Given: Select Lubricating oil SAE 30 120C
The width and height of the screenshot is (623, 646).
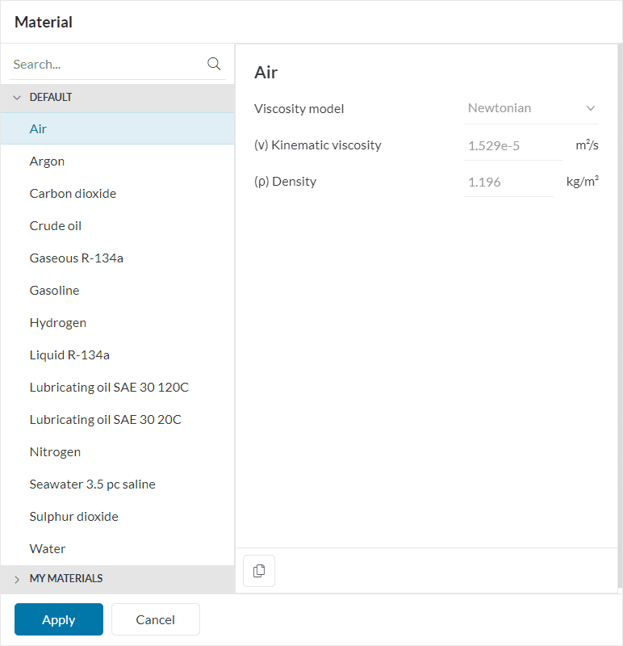Looking at the screenshot, I should click(x=109, y=388).
